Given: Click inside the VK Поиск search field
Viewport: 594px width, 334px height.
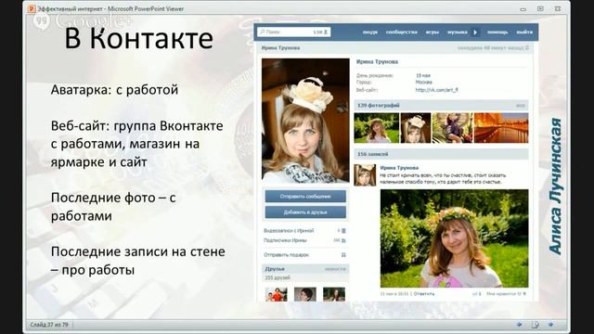Looking at the screenshot, I should coord(294,32).
